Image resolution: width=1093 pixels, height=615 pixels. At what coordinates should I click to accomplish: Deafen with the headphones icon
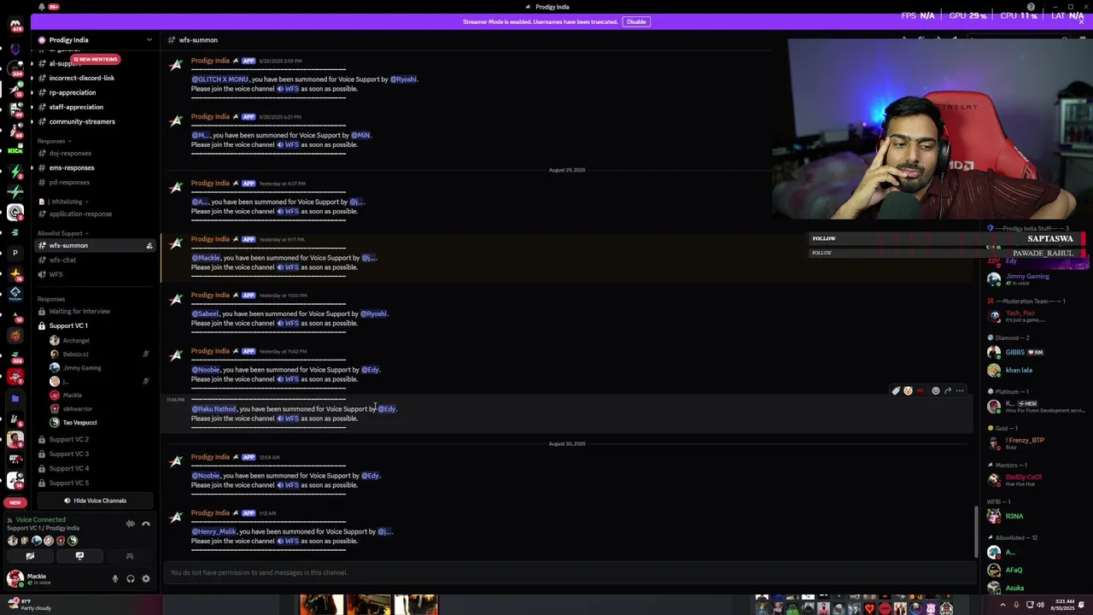click(131, 579)
